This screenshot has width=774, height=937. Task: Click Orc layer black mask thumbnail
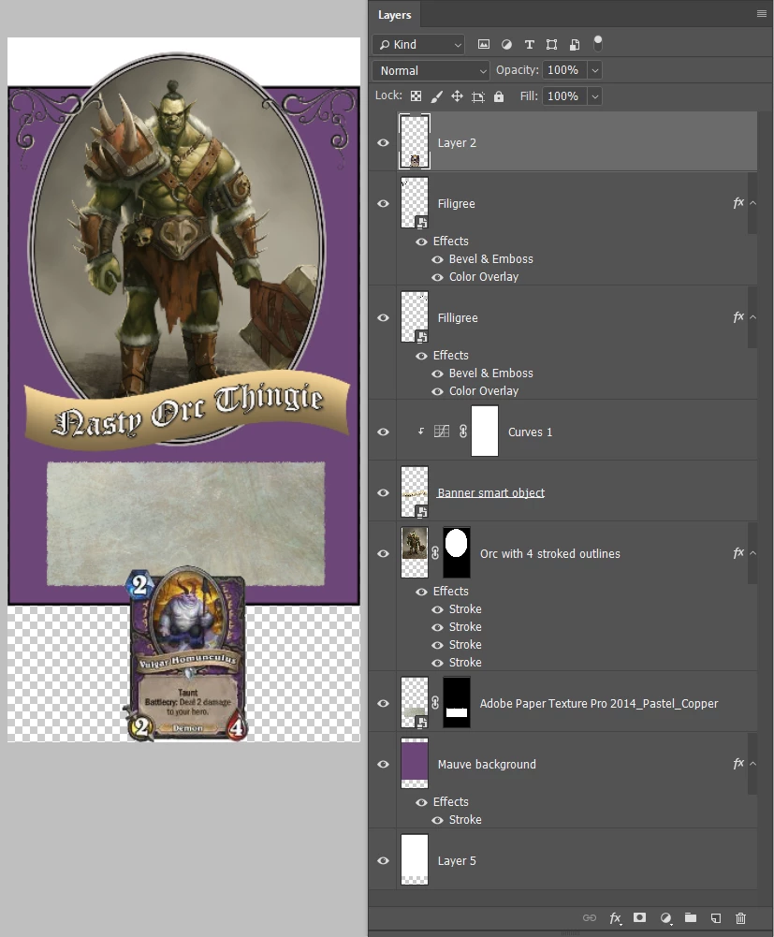tap(457, 552)
